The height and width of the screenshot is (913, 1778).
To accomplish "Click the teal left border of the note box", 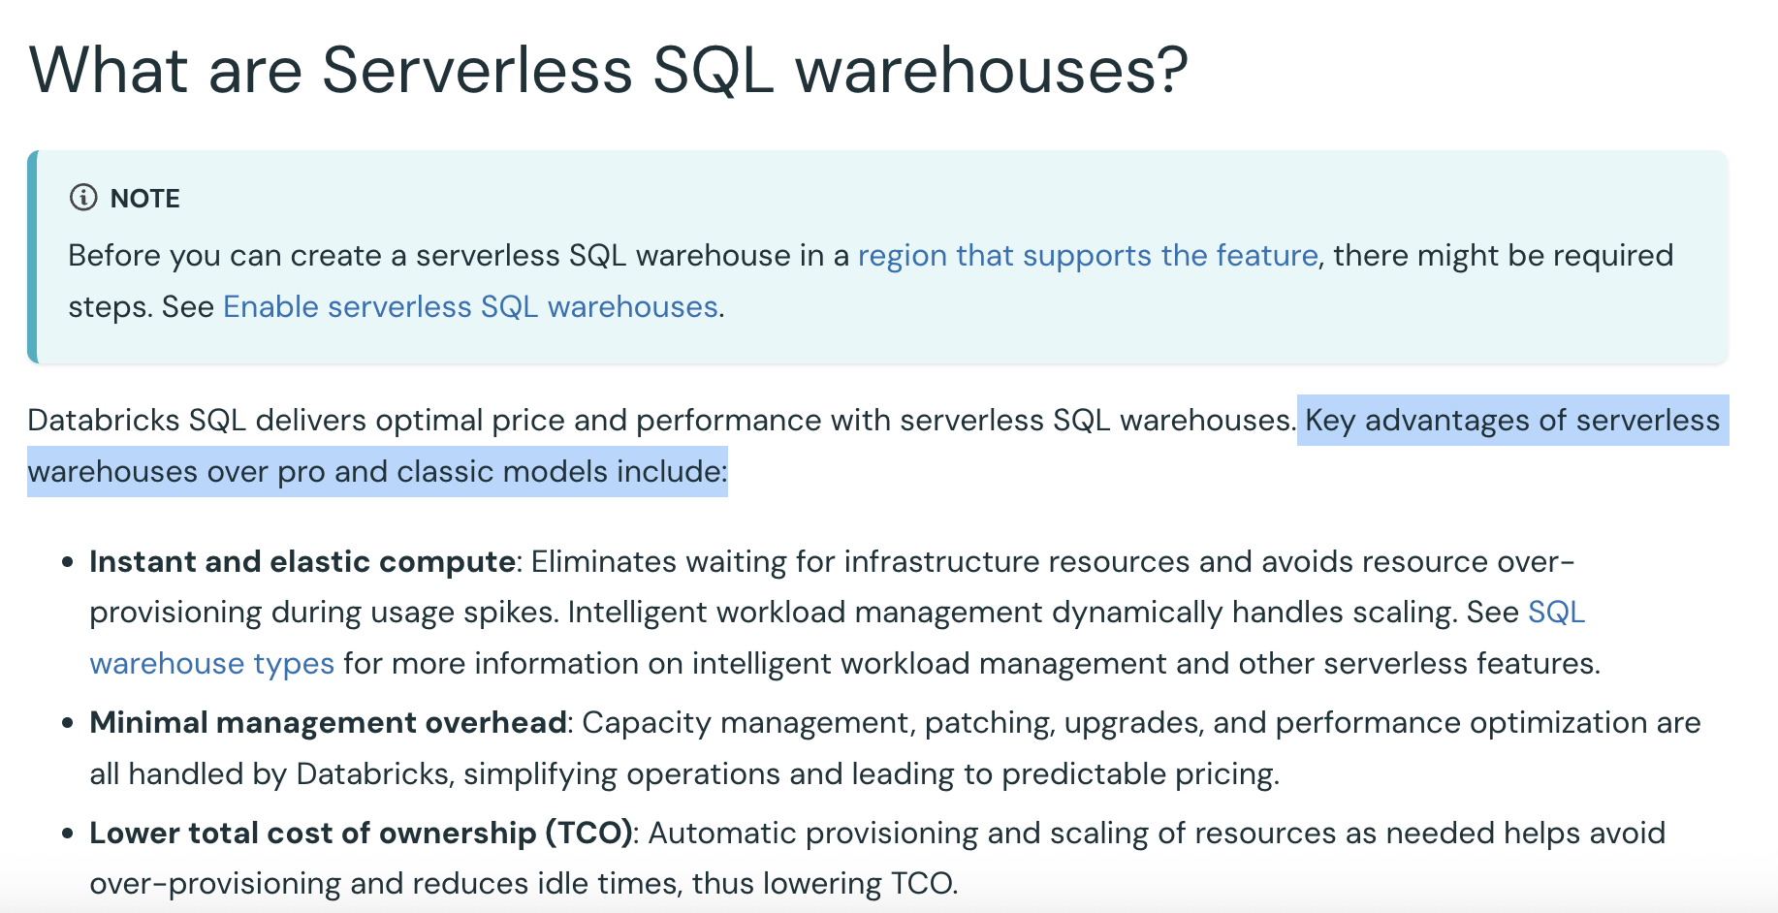I will (32, 257).
